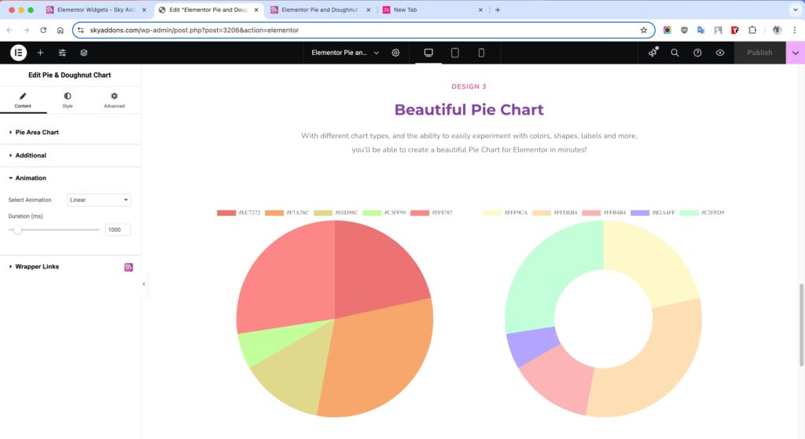Viewport: 805px width, 439px height.
Task: Toggle the #FFDEB4 legend item
Action: pyautogui.click(x=554, y=213)
